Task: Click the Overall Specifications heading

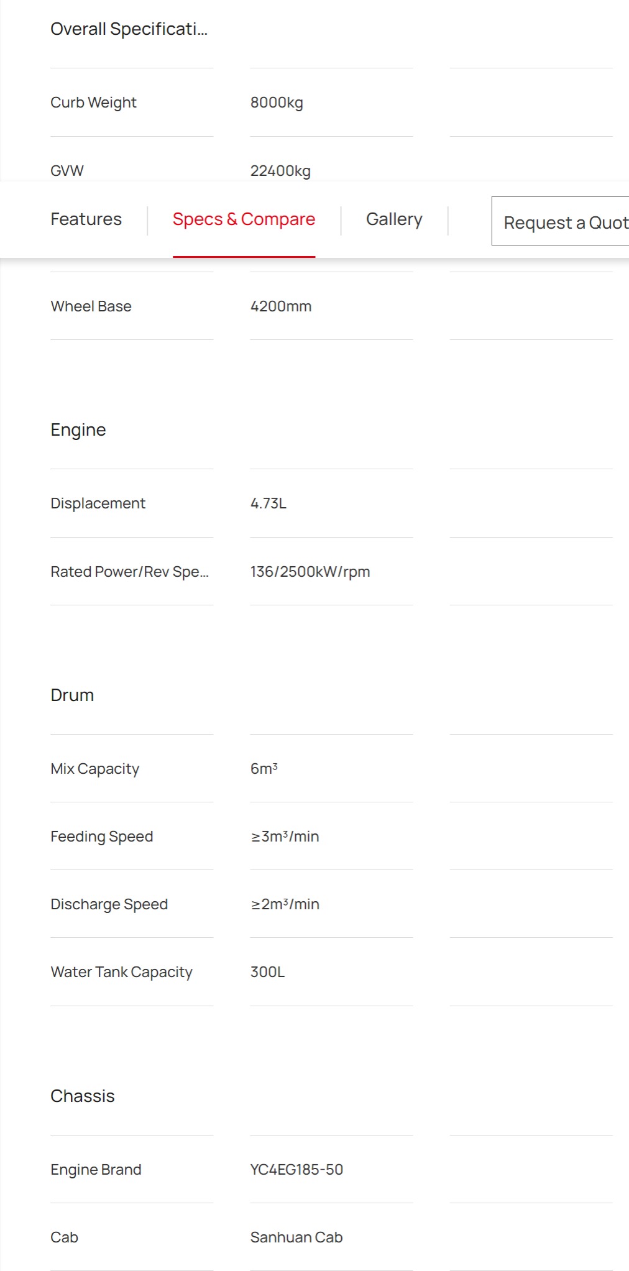Action: tap(129, 29)
